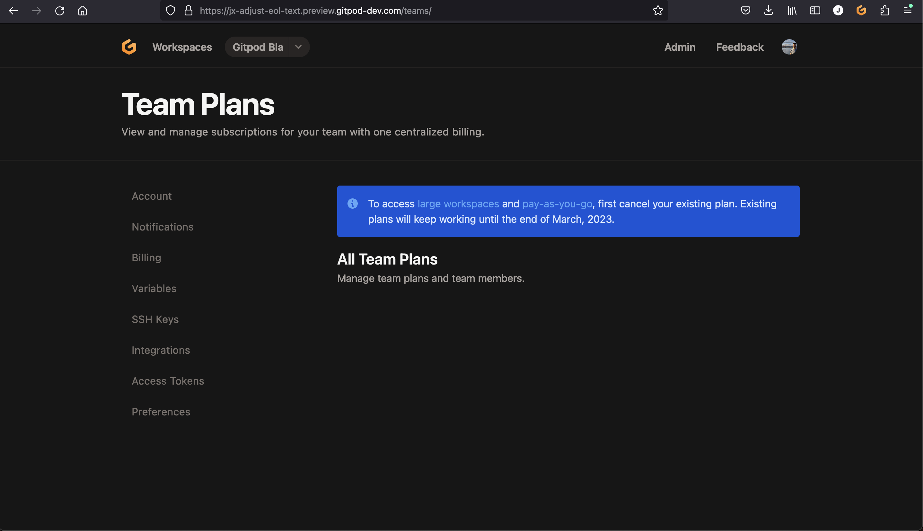Viewport: 923px width, 531px height.
Task: Click the info icon in the blue banner
Action: [x=352, y=204]
